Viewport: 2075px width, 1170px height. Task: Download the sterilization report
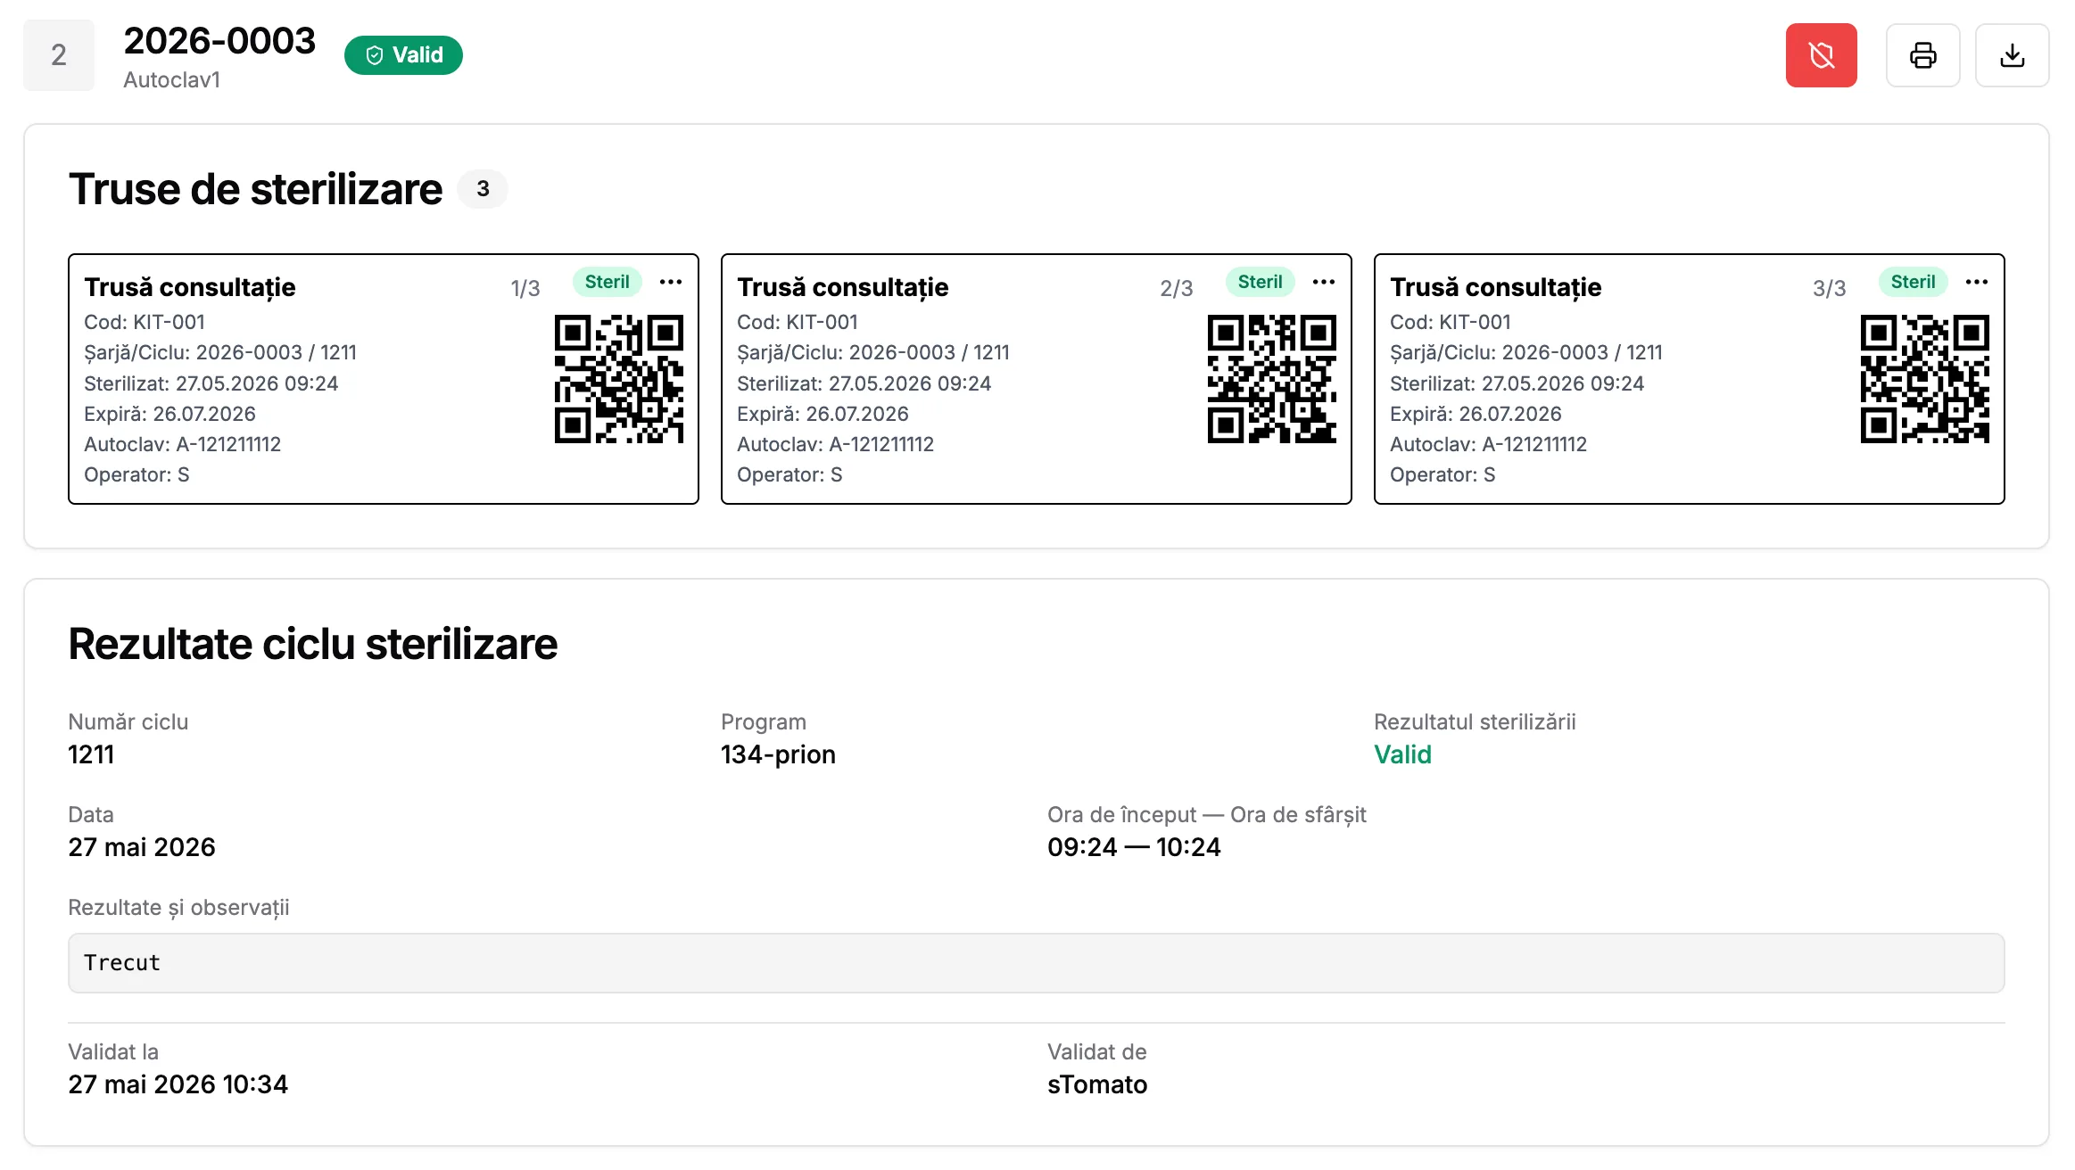[2012, 55]
